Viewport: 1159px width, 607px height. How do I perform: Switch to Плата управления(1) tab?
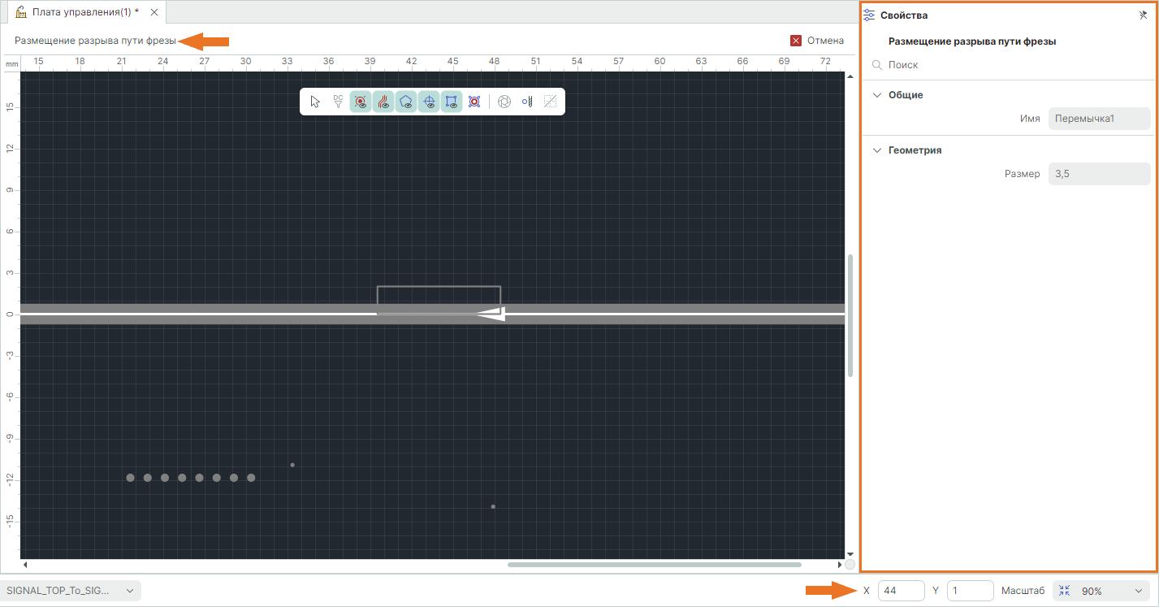point(85,12)
